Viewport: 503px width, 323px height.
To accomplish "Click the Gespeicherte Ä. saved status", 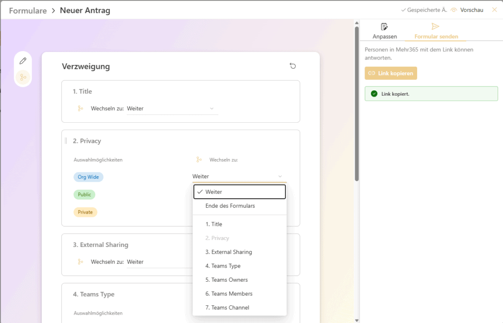I will point(424,10).
